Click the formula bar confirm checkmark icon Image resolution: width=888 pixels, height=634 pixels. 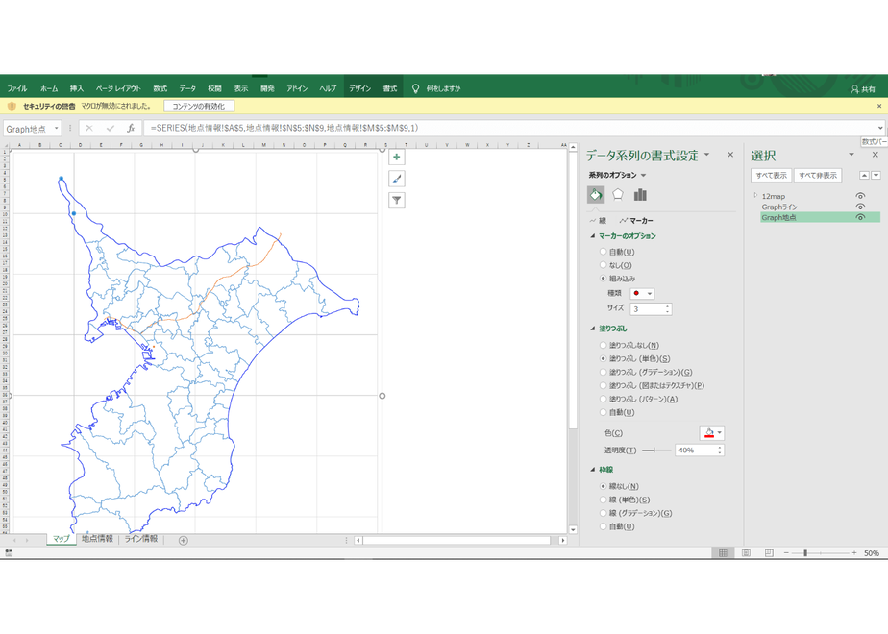[x=110, y=128]
